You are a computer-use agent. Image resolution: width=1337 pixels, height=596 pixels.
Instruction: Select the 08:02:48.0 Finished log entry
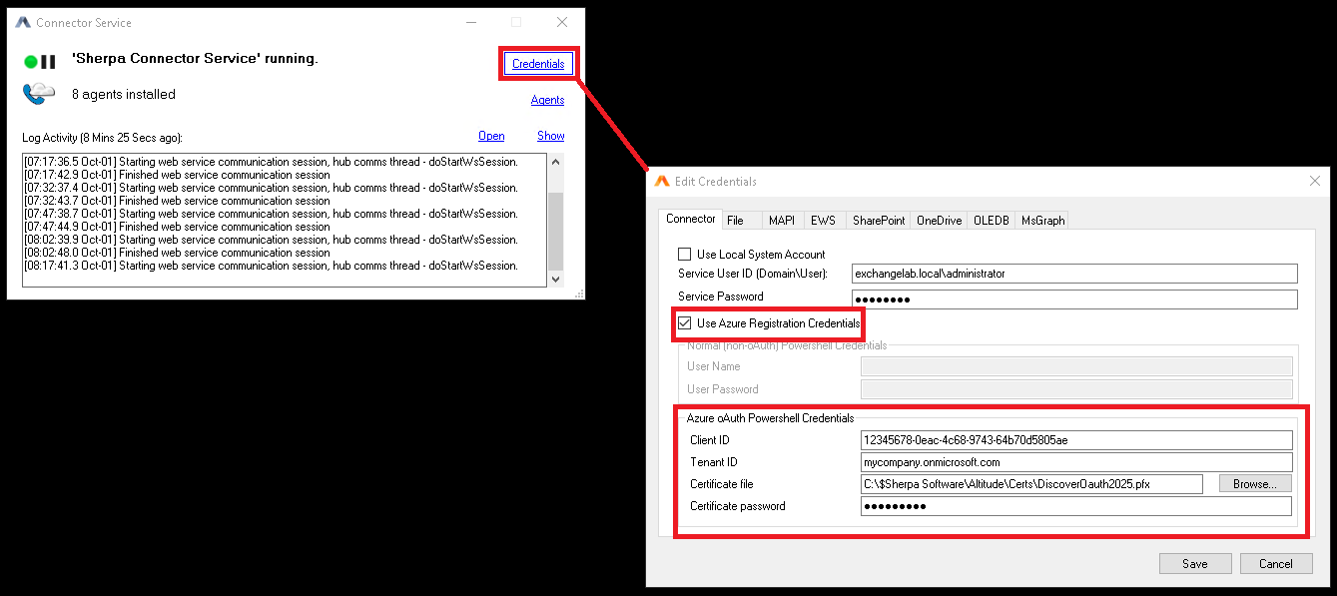[177, 253]
